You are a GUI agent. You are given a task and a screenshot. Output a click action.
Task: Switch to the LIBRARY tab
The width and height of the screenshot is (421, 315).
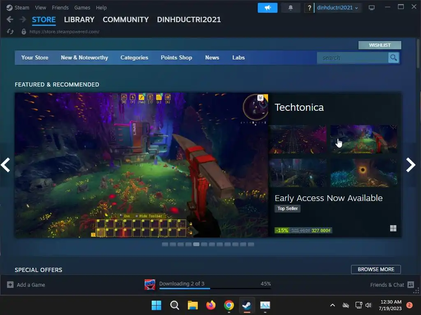click(x=79, y=20)
